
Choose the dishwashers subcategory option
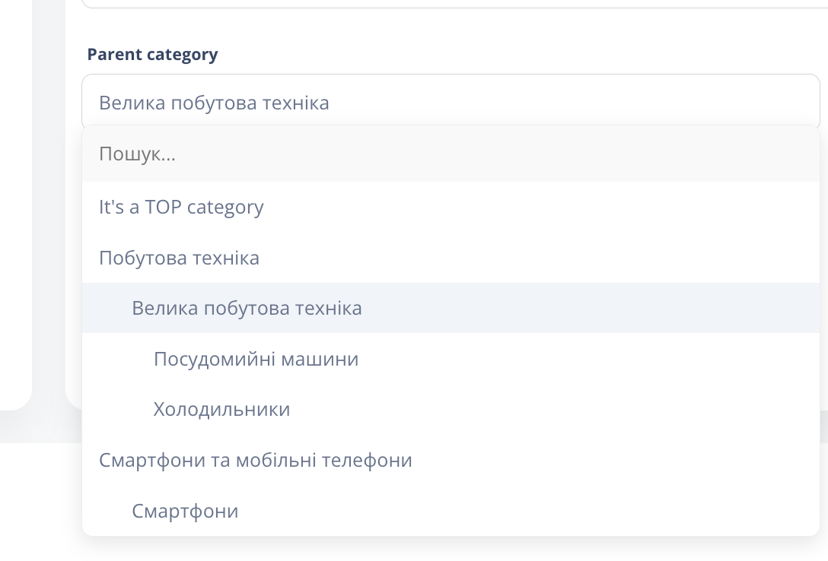point(256,358)
